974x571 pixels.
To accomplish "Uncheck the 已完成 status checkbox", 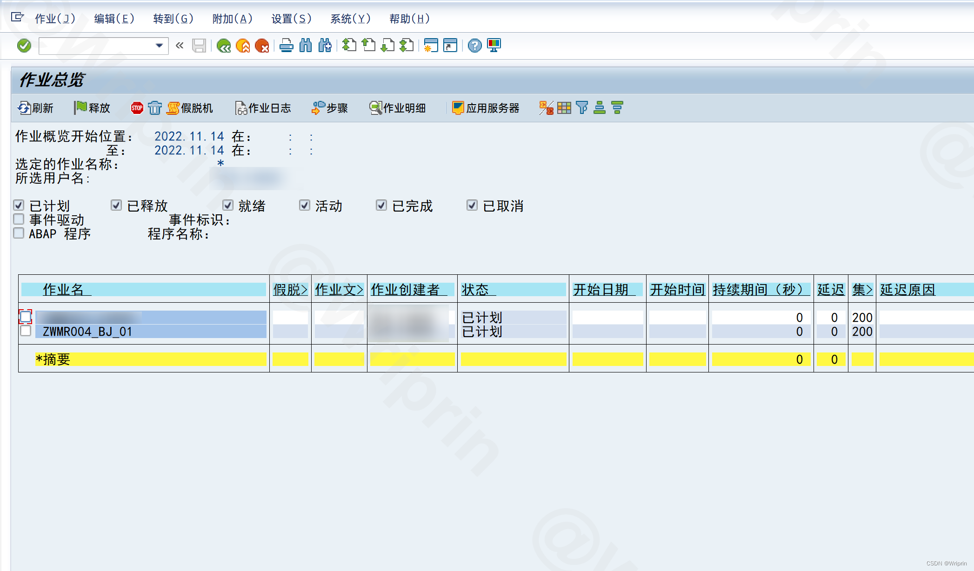I will 381,205.
